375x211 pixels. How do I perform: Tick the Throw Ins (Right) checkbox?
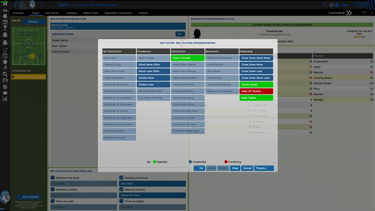[121, 201]
